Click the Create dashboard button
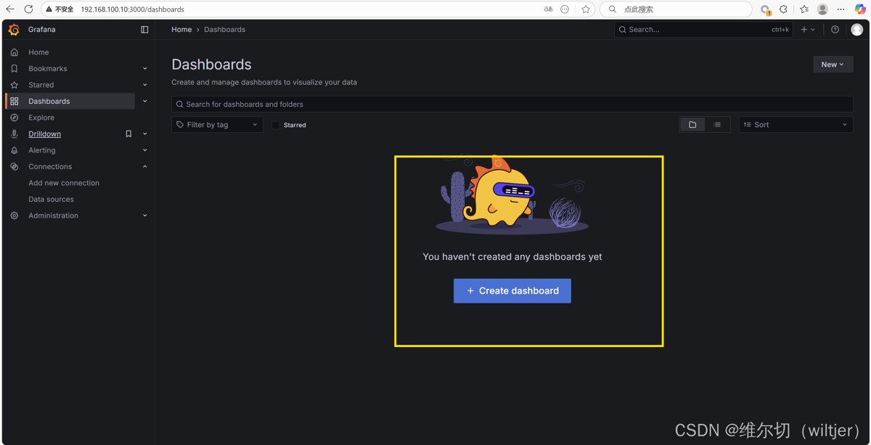The image size is (871, 445). point(512,290)
